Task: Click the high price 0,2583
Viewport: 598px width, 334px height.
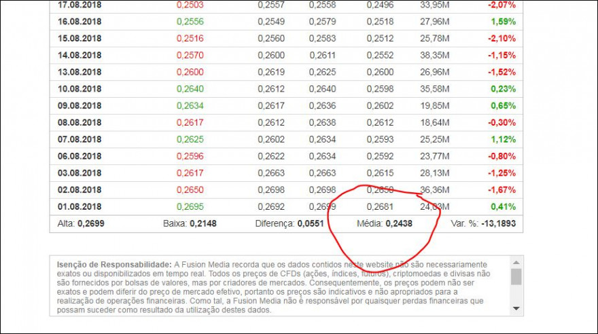Action: coord(322,39)
